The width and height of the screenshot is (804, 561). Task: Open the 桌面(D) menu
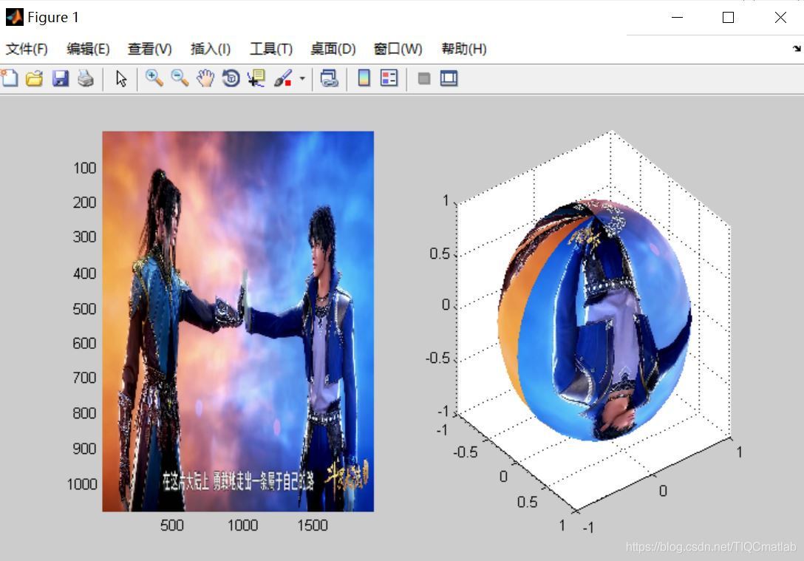(333, 49)
